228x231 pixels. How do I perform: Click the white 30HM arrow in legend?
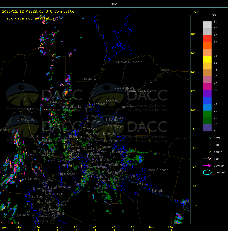[x=207, y=145]
